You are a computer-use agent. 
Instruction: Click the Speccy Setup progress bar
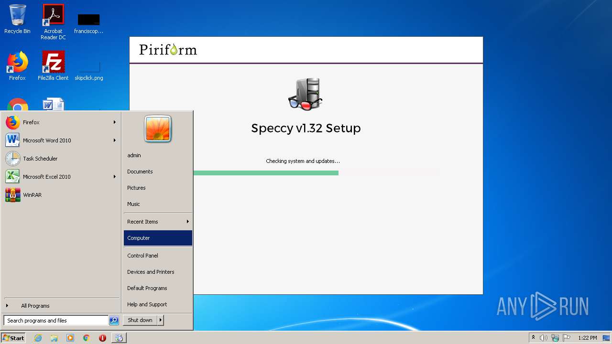[x=316, y=173]
